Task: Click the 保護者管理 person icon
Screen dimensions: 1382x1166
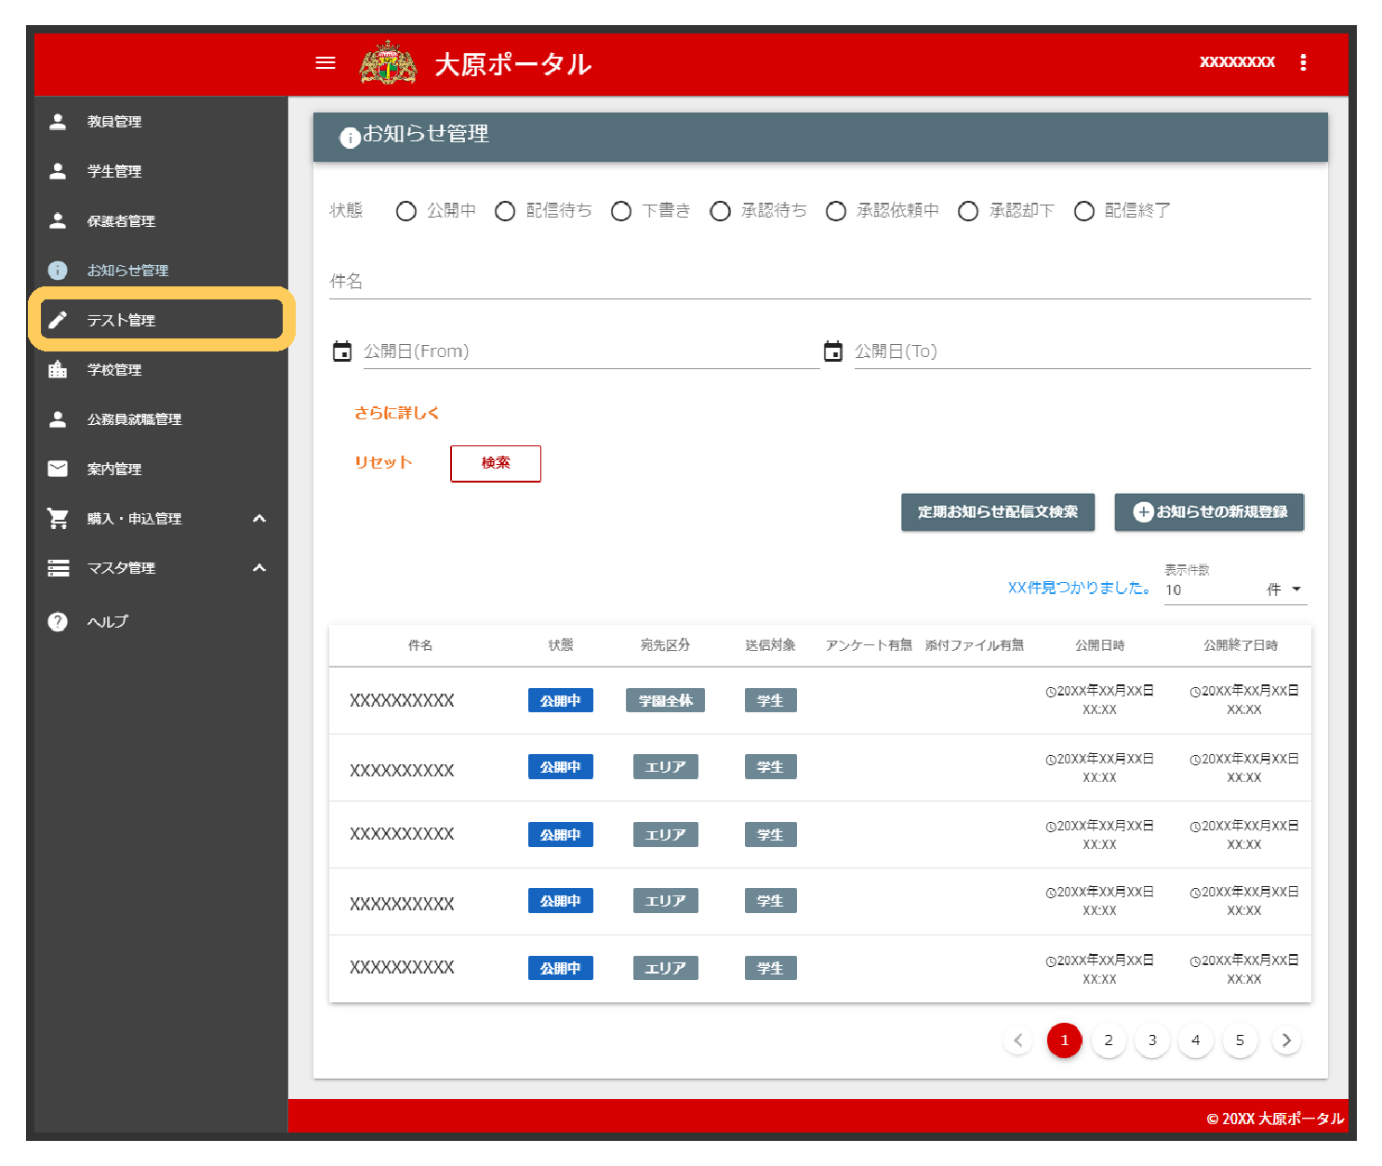Action: coord(58,220)
